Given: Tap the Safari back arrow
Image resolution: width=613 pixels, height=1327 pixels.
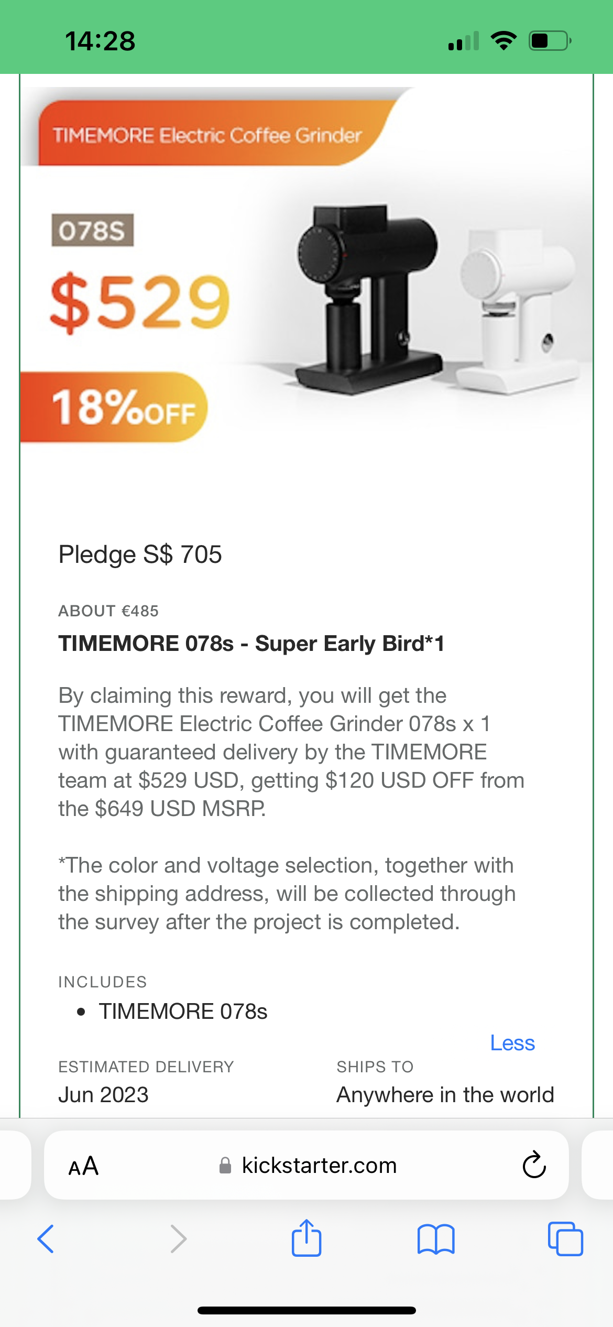Looking at the screenshot, I should (x=46, y=1239).
